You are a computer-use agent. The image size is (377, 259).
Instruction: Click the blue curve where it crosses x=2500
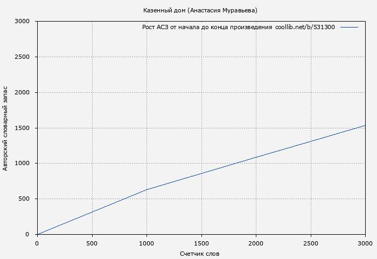pyautogui.click(x=310, y=141)
